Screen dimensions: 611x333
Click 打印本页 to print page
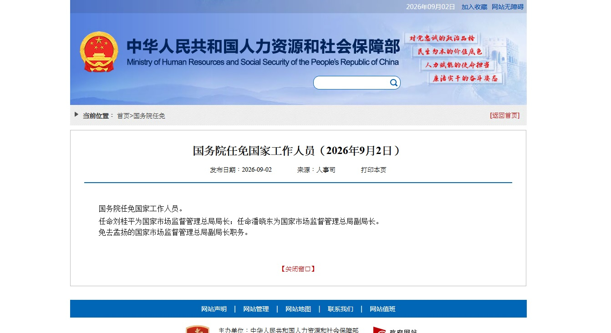pyautogui.click(x=374, y=170)
